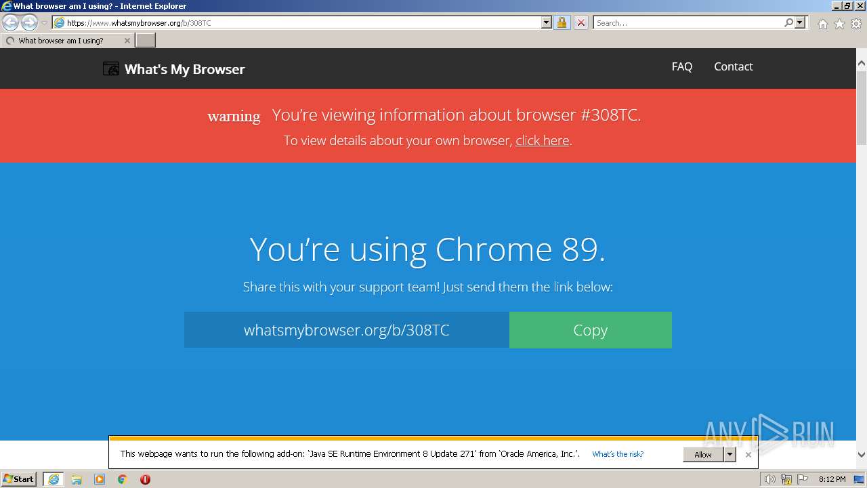Screen dimensions: 867x488
Task: Launch Chrome from the taskbar
Action: coord(123,479)
